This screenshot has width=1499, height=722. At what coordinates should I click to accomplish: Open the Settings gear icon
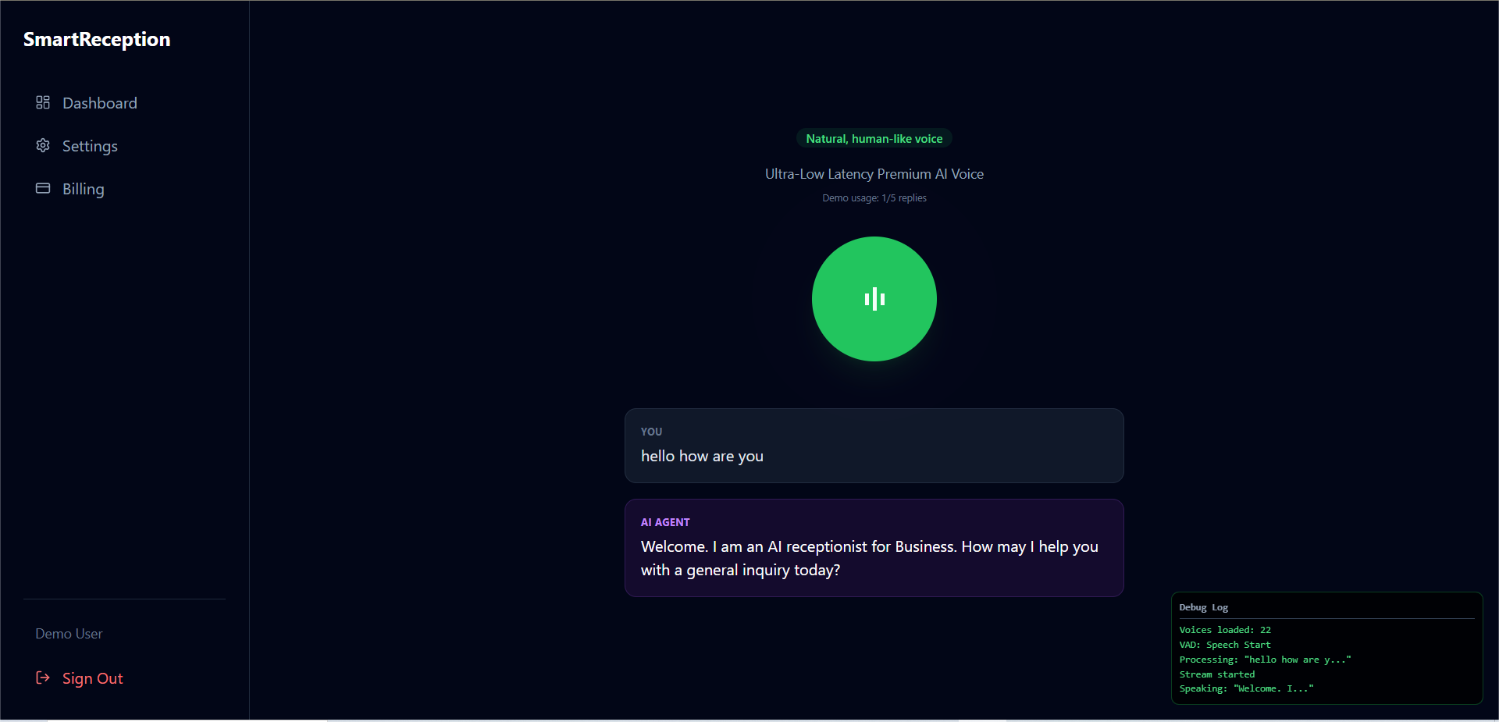(43, 145)
